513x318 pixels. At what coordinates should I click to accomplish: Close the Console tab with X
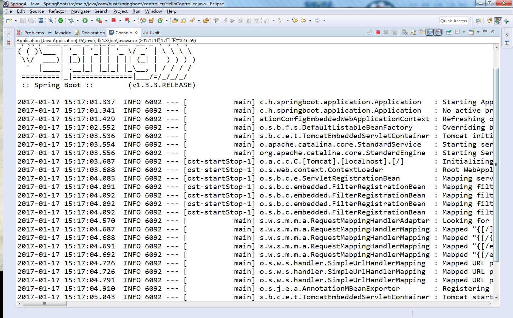point(136,33)
